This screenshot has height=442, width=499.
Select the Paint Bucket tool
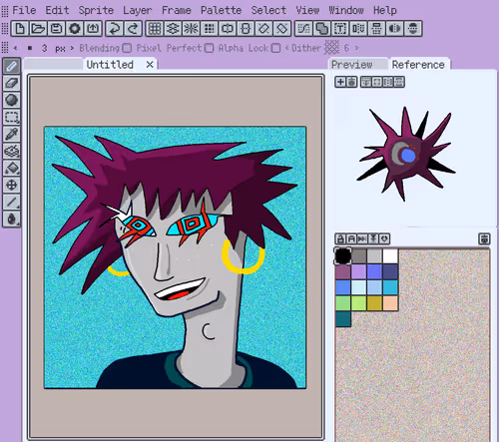[x=12, y=168]
